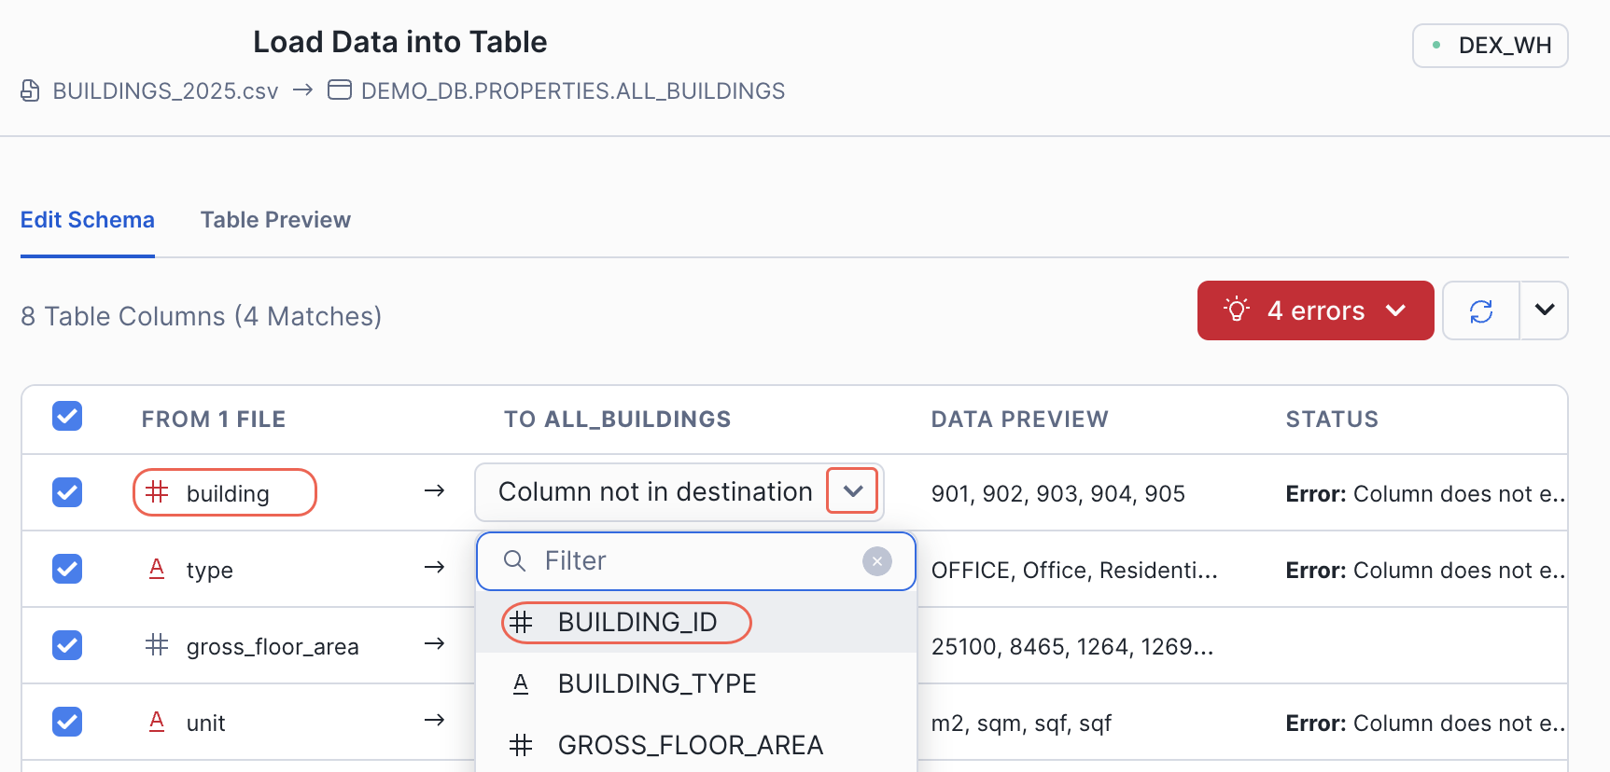Click the number icon beside gross_floor_area
The width and height of the screenshot is (1610, 772).
tap(157, 645)
